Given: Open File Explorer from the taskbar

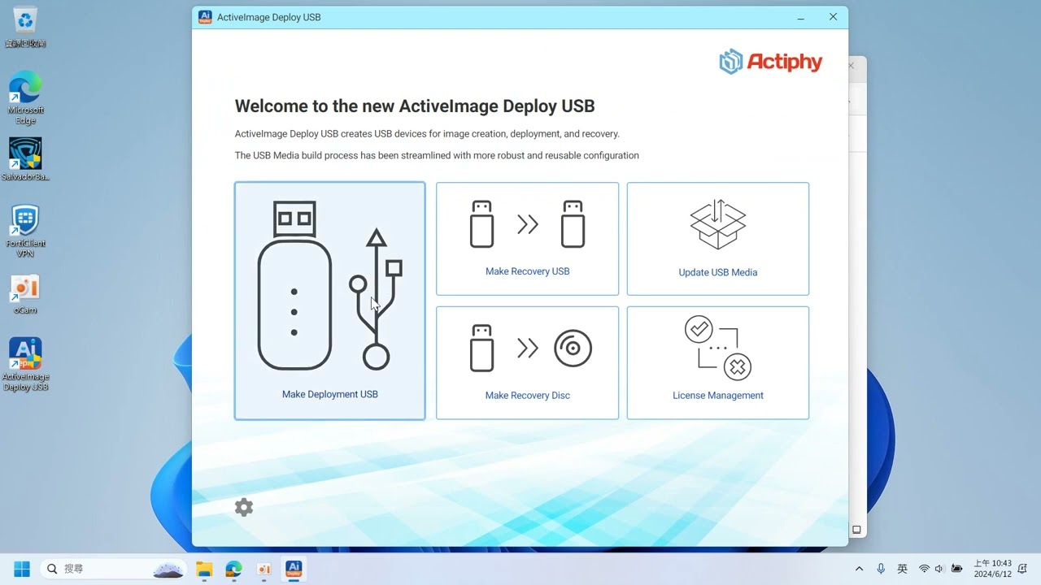Looking at the screenshot, I should tap(204, 569).
